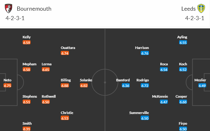
Task: Click Harrison's 6.76 rating badge
Action: coord(145,53)
